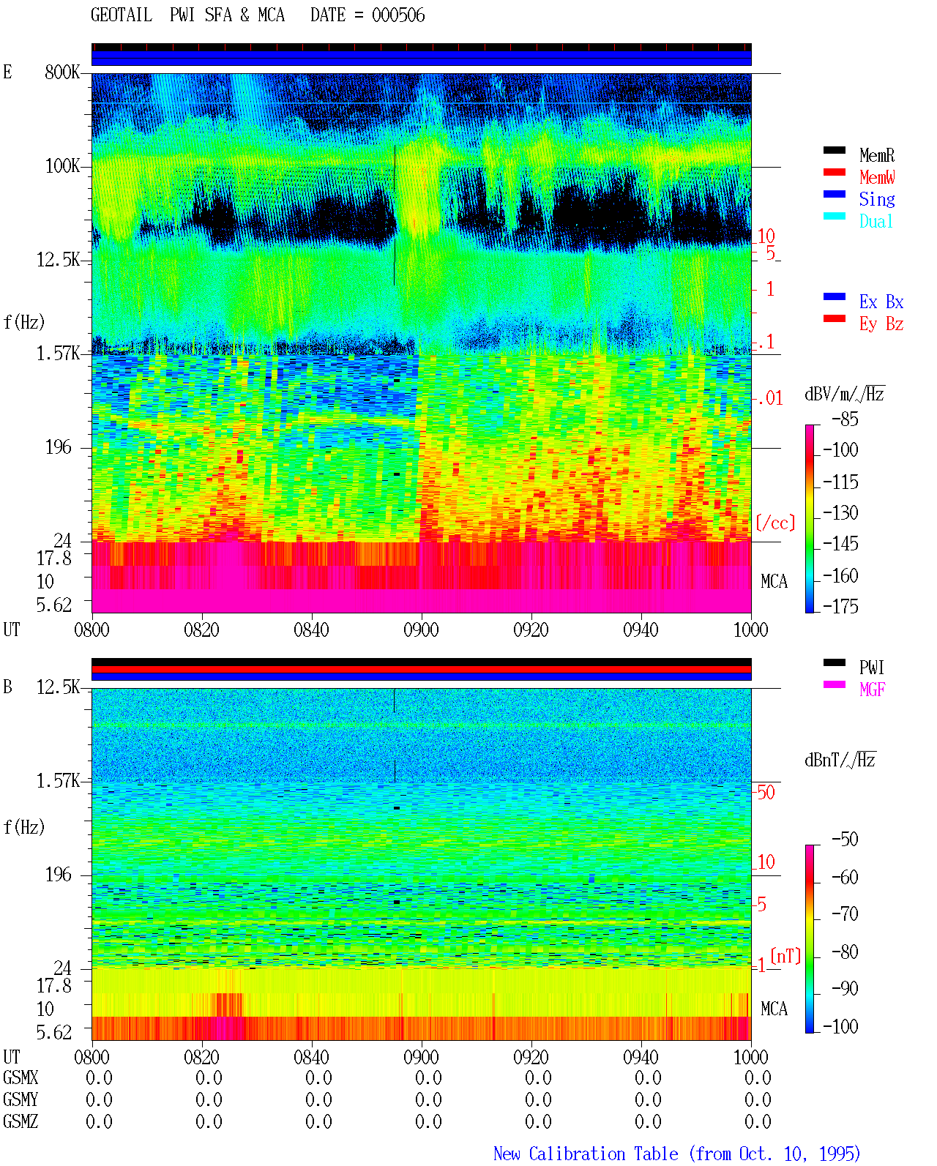
Task: Click the red 50 nT scale label
Action: [766, 792]
